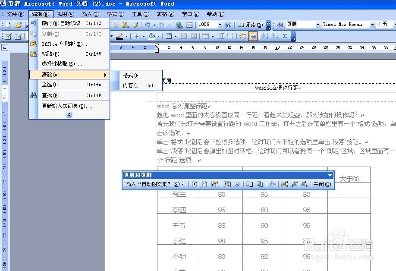Click the AutoSum icon on the Tables toolbar
The image size is (396, 271).
point(285,37)
